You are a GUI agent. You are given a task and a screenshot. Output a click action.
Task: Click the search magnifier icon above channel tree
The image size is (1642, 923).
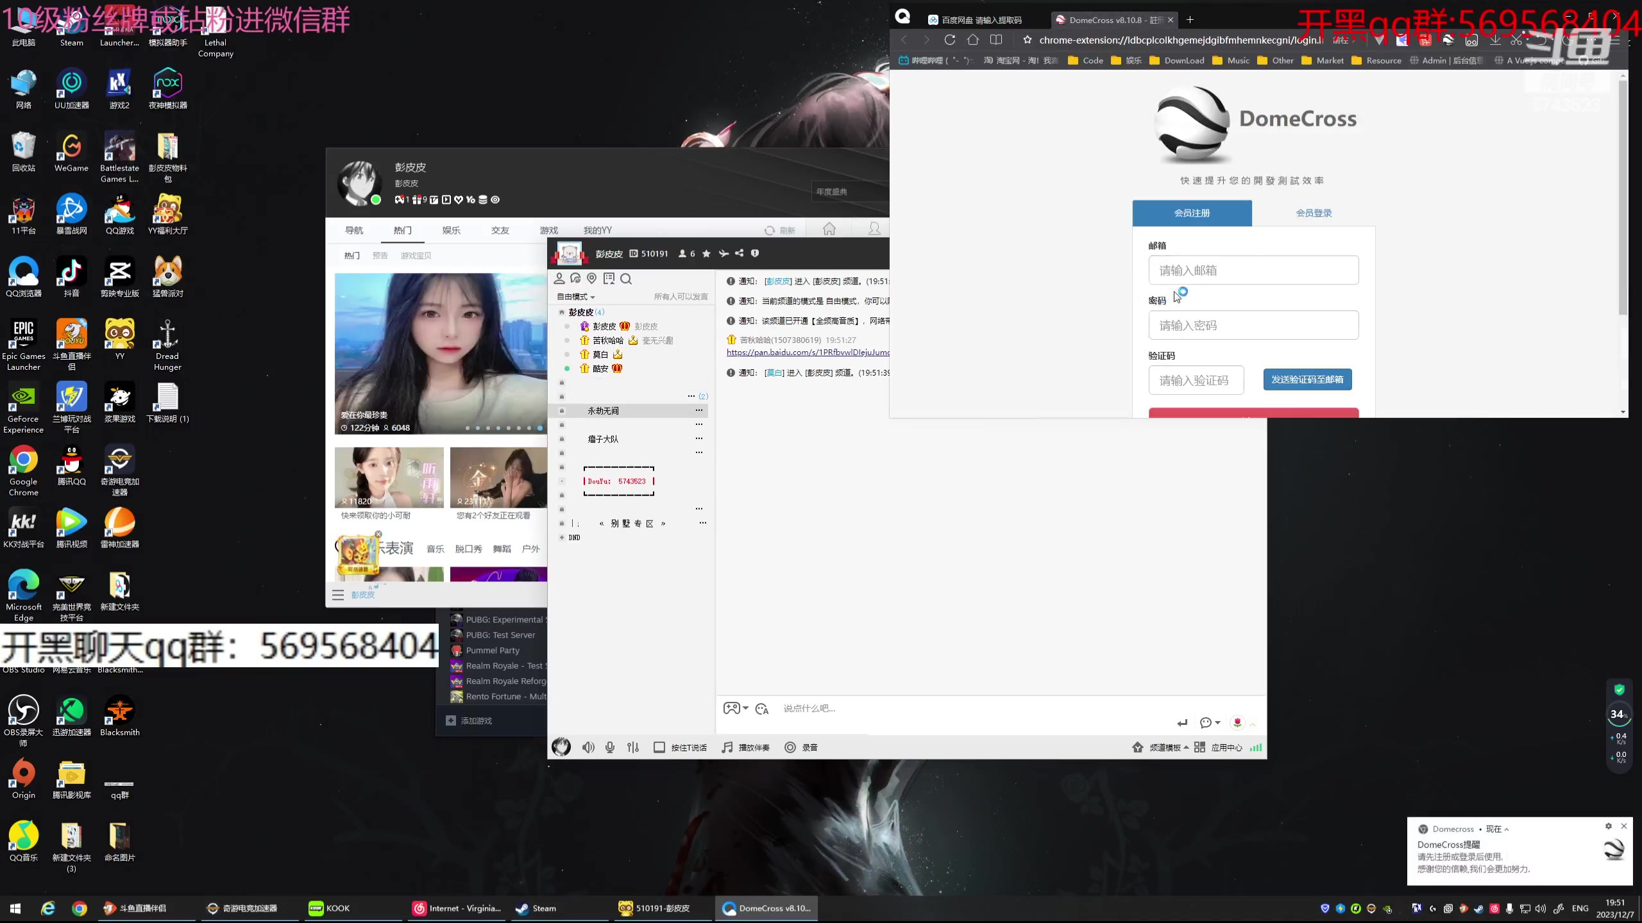point(627,279)
